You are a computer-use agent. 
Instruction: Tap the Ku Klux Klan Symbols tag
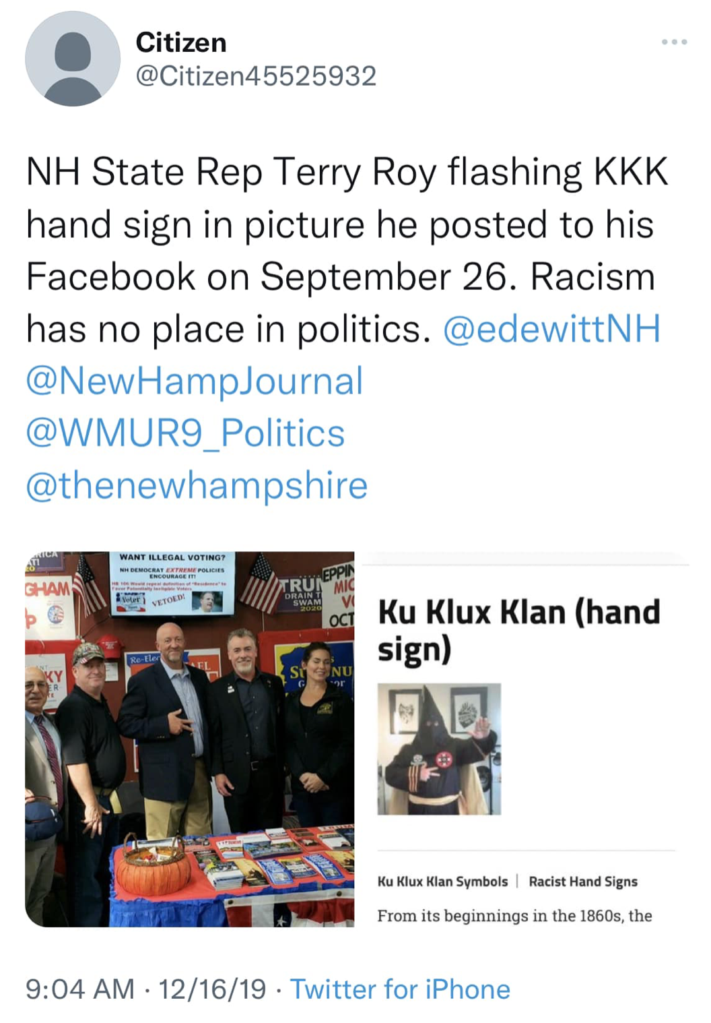pos(442,881)
